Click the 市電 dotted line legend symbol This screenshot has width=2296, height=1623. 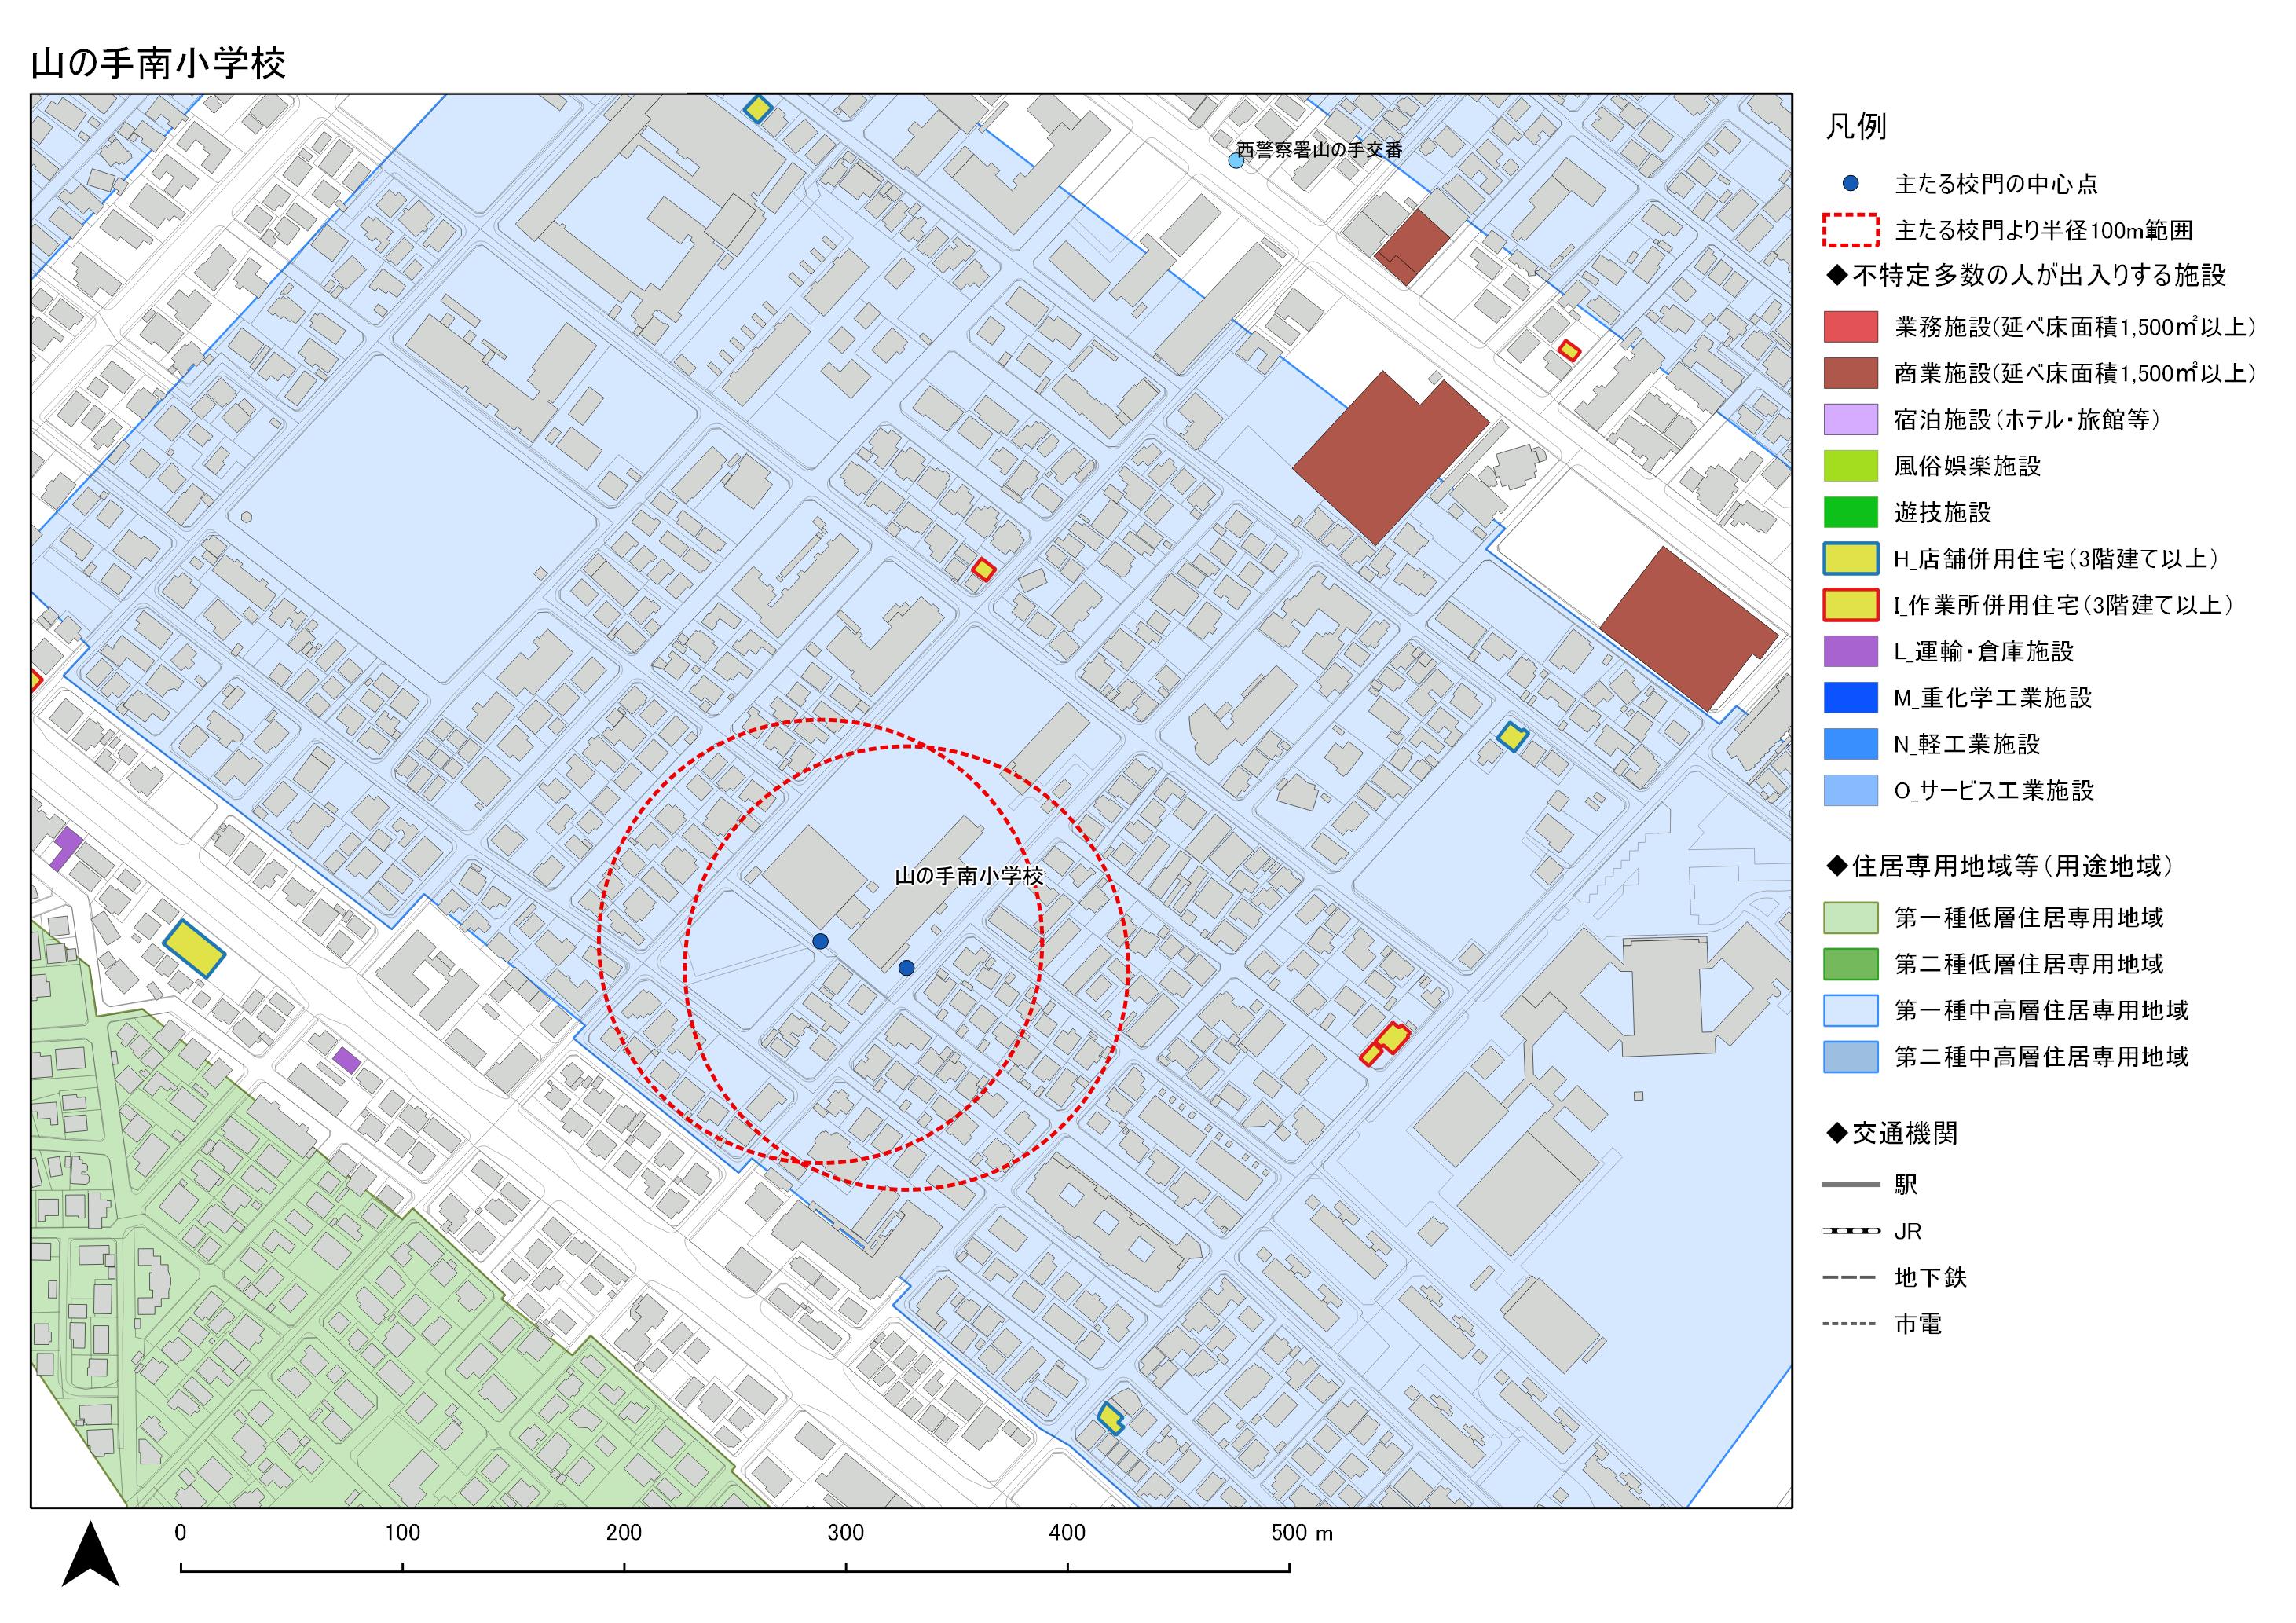[x=1850, y=1324]
